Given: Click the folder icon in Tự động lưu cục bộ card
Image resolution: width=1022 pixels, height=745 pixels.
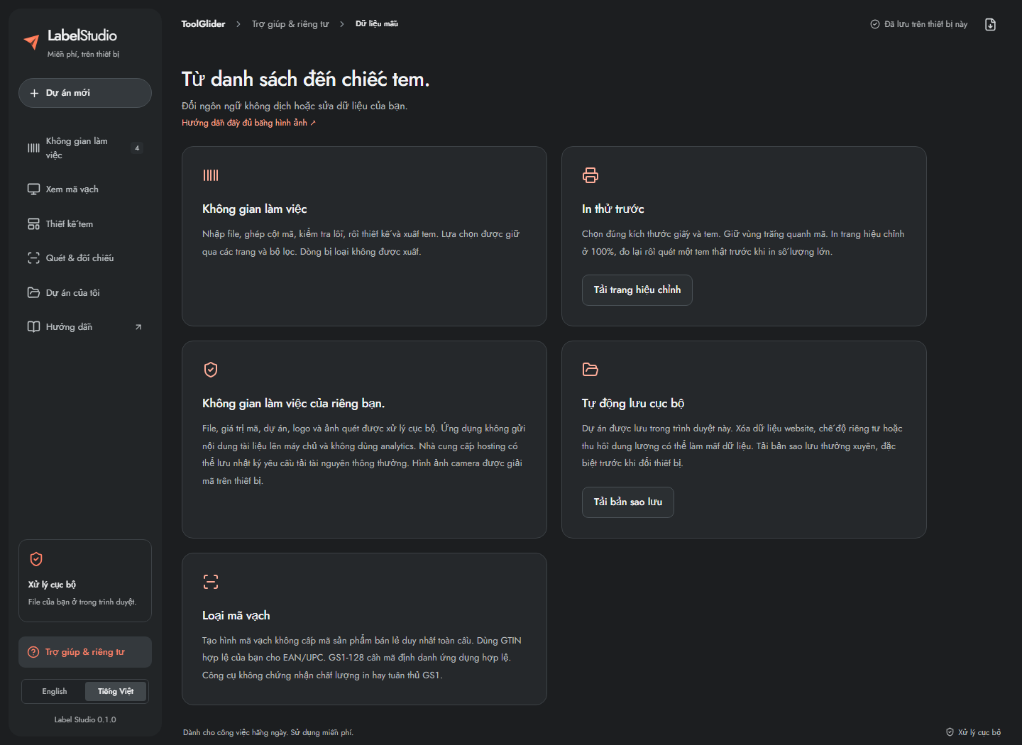Looking at the screenshot, I should 590,370.
